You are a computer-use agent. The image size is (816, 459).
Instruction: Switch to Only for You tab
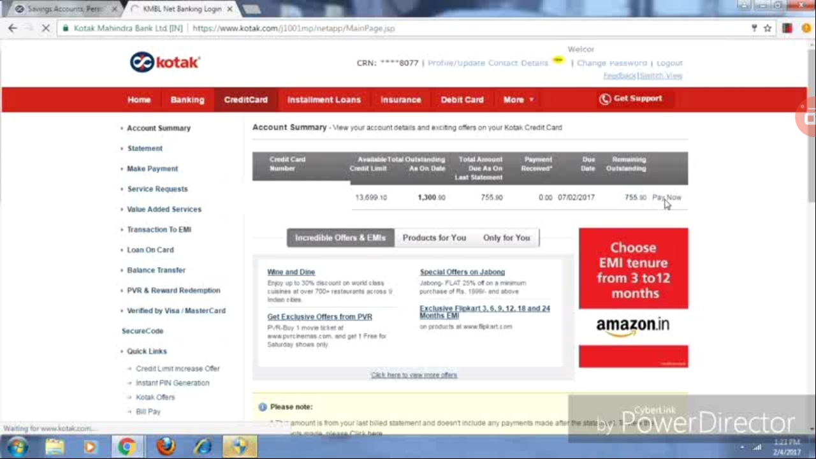506,238
